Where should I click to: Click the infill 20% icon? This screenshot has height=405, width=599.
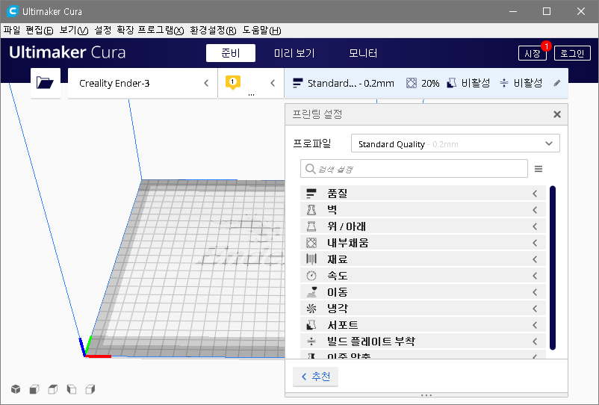(411, 83)
